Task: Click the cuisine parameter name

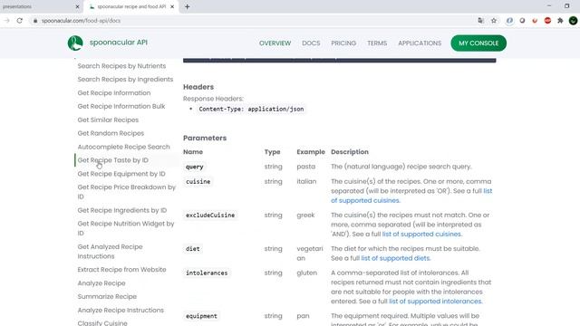Action: click(x=198, y=181)
